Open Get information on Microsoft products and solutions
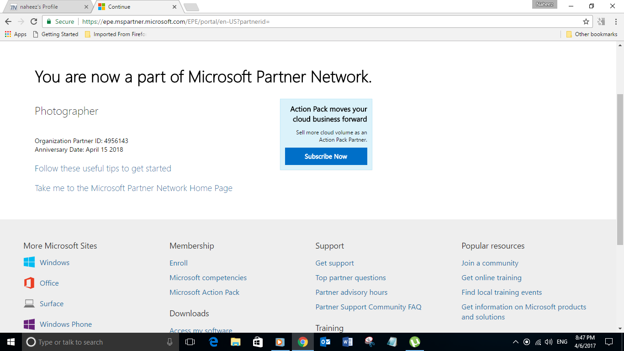 524,312
